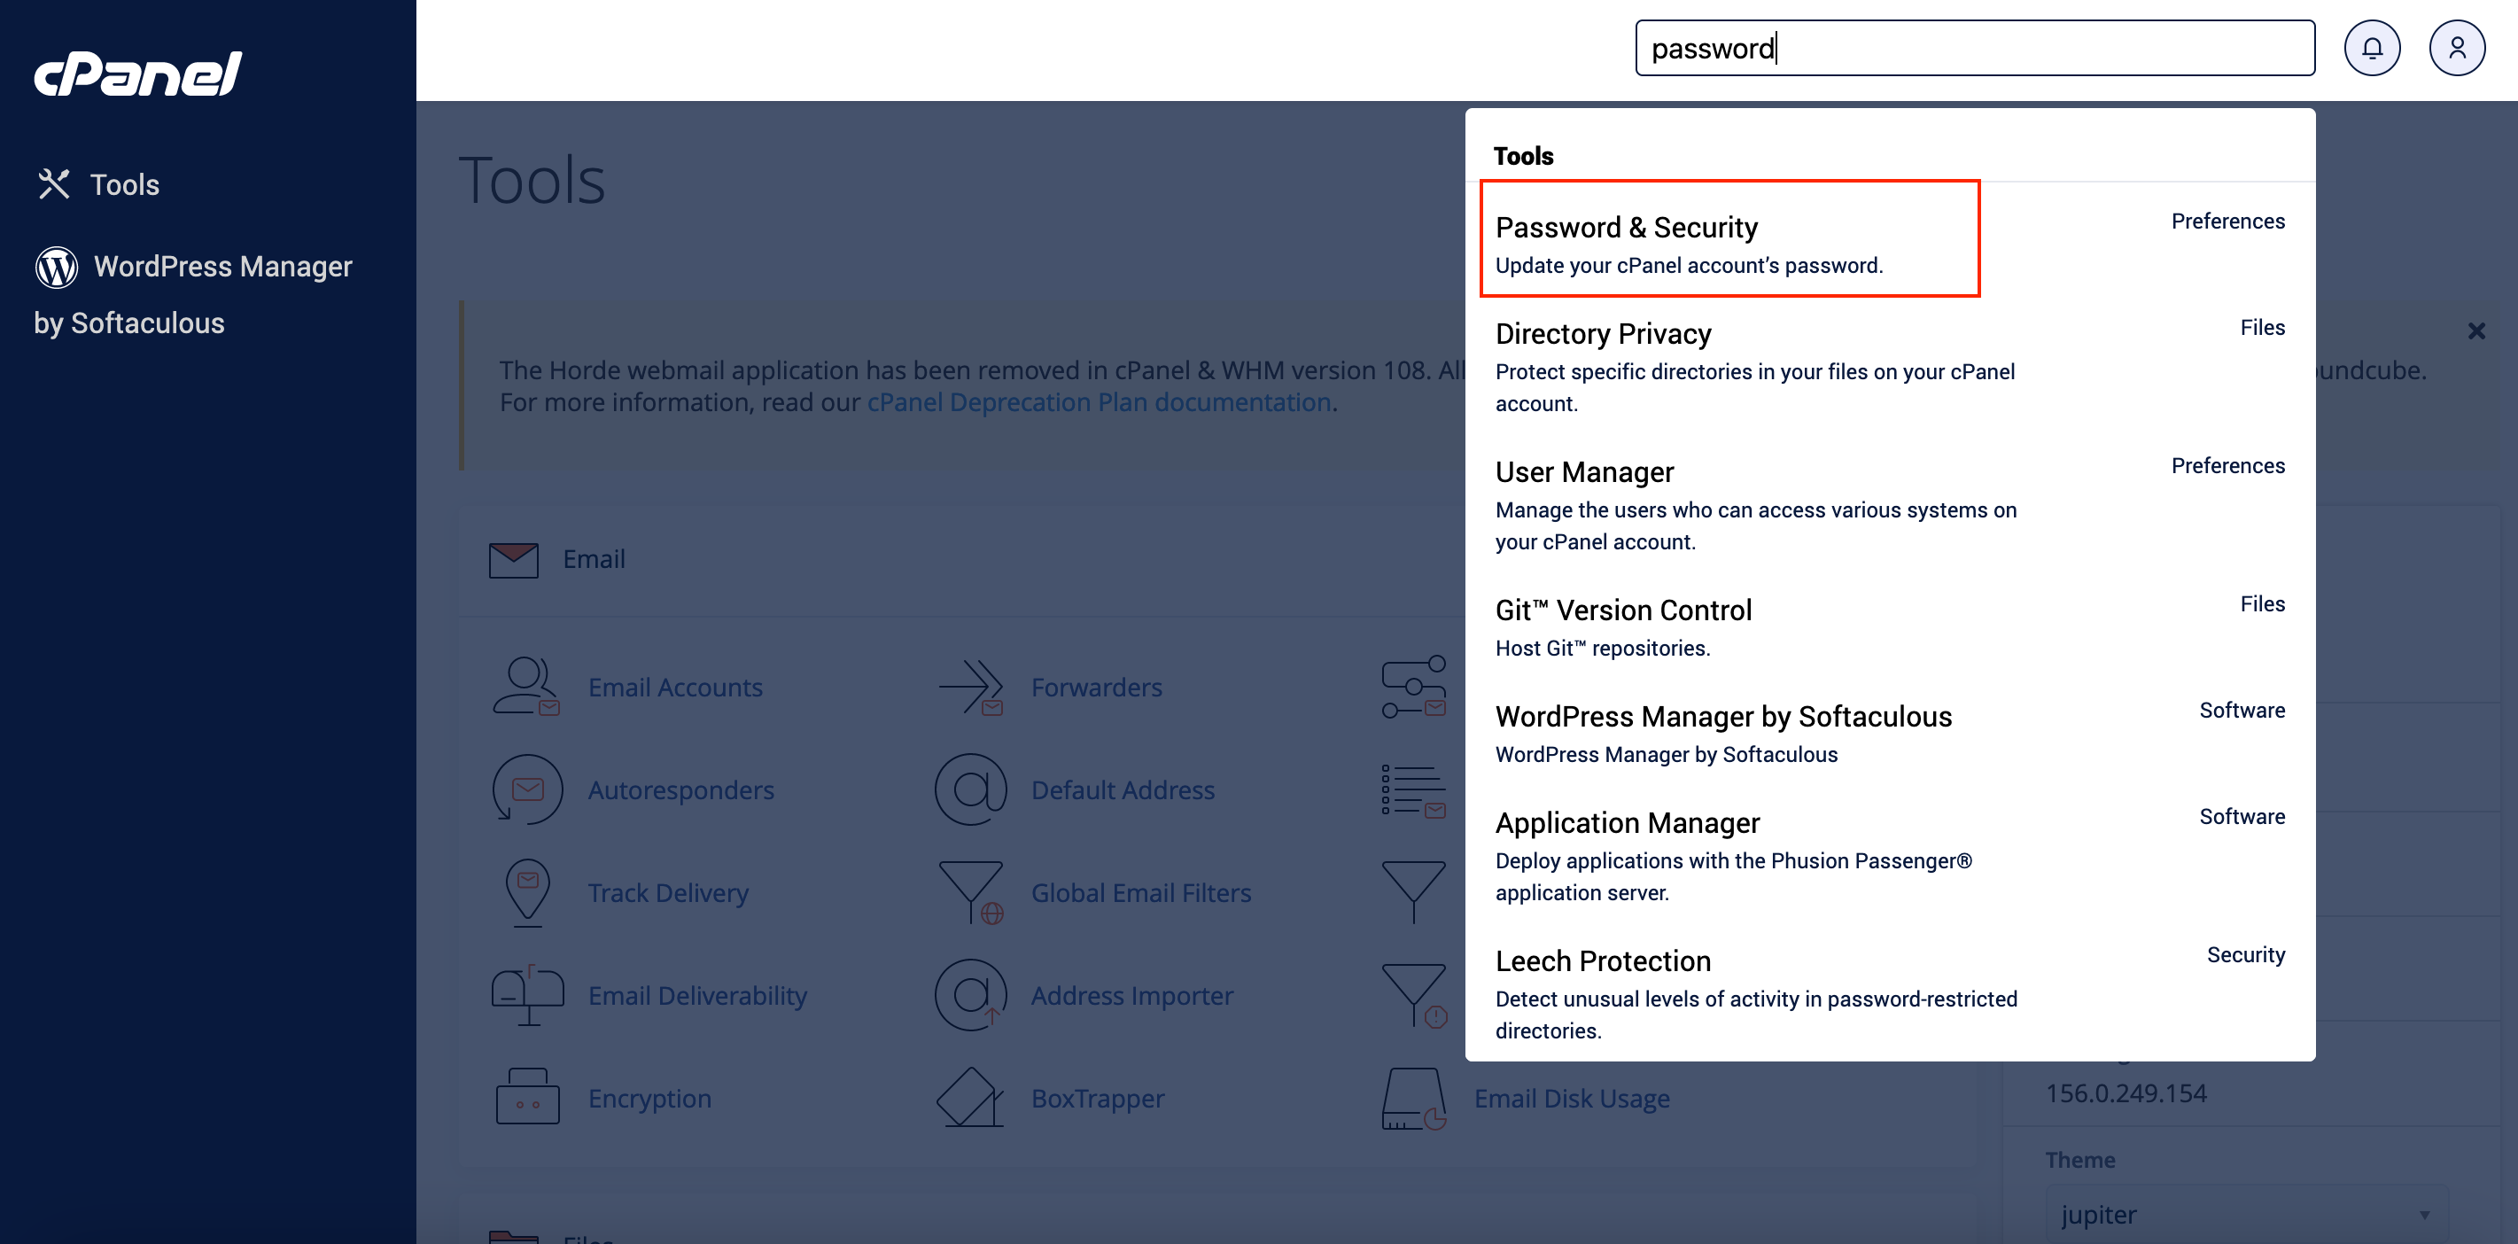
Task: Open Autoresponders link
Action: 680,789
